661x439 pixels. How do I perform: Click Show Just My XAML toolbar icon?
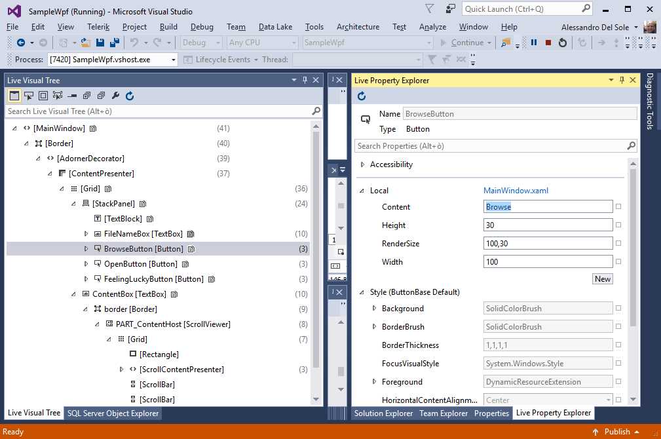(72, 96)
